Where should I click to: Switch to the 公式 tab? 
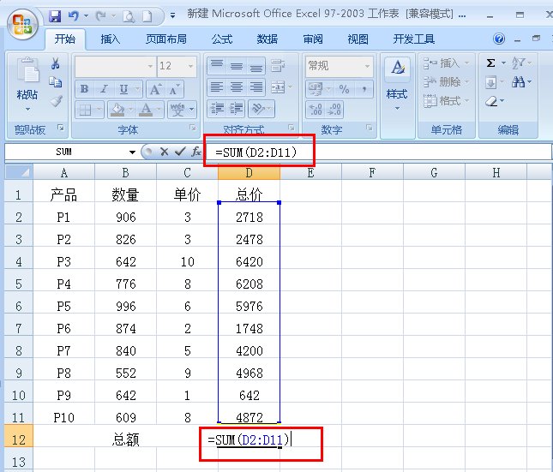point(222,39)
